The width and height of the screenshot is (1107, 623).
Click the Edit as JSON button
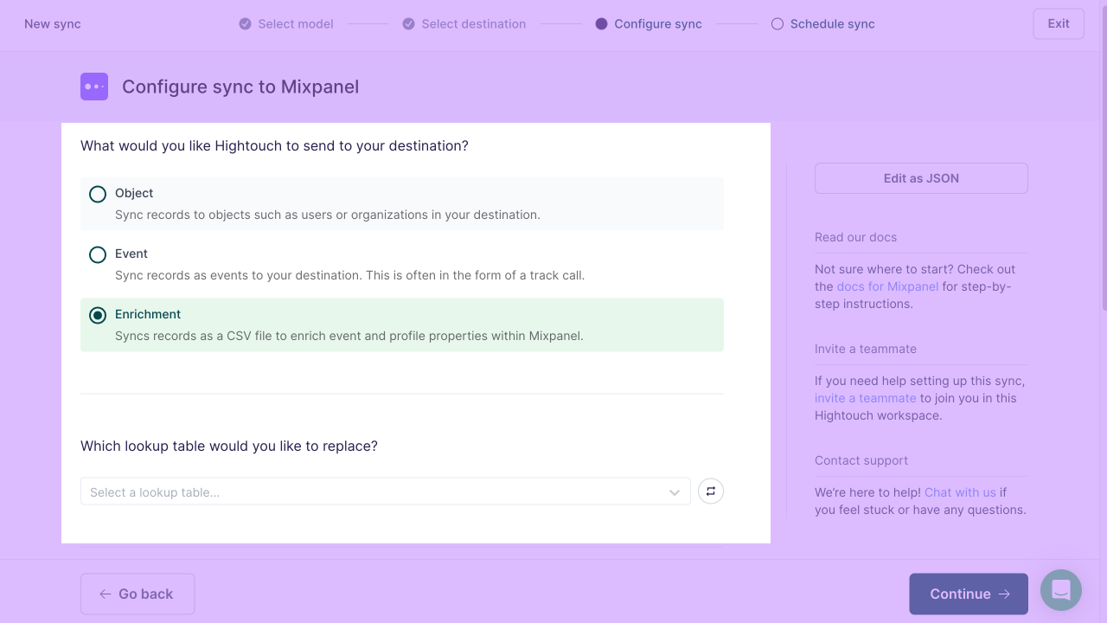tap(921, 178)
